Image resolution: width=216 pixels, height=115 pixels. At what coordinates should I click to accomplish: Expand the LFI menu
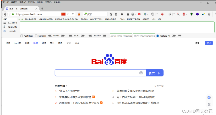pyautogui.click(x=160, y=19)
